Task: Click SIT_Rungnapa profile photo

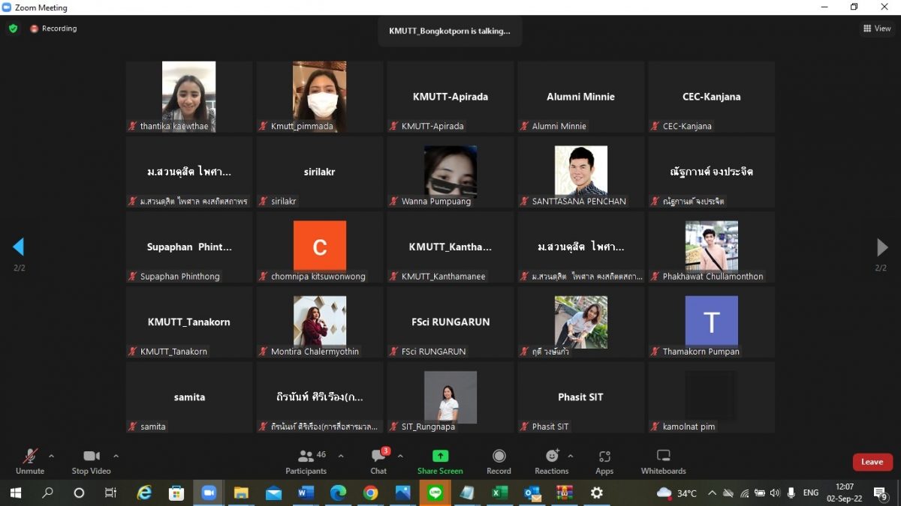Action: coord(450,396)
